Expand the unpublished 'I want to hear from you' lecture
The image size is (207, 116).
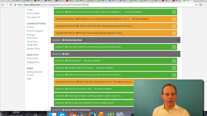pos(174,26)
